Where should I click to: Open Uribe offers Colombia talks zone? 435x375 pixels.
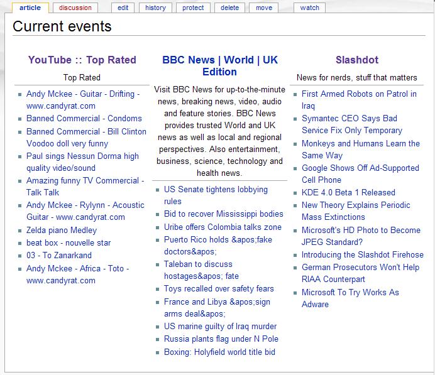223,227
